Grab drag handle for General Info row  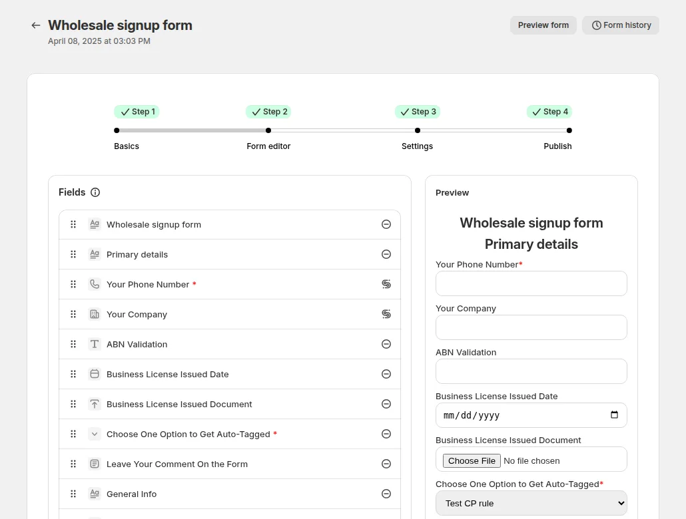pos(73,494)
